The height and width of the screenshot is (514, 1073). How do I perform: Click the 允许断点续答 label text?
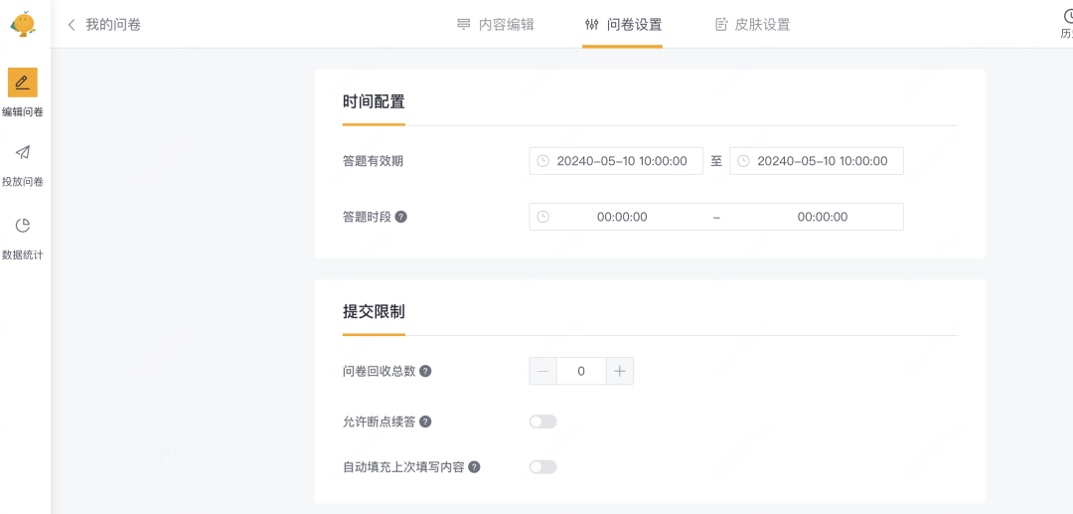(x=379, y=422)
